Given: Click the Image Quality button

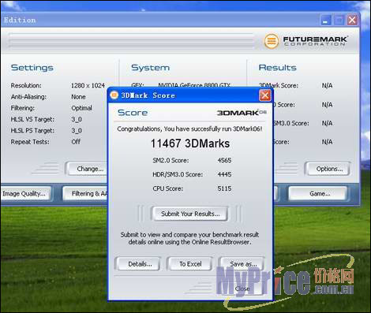Looking at the screenshot, I should [25, 194].
